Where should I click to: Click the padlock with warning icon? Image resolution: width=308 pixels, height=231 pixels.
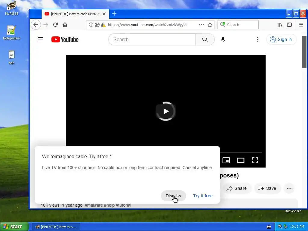click(103, 25)
